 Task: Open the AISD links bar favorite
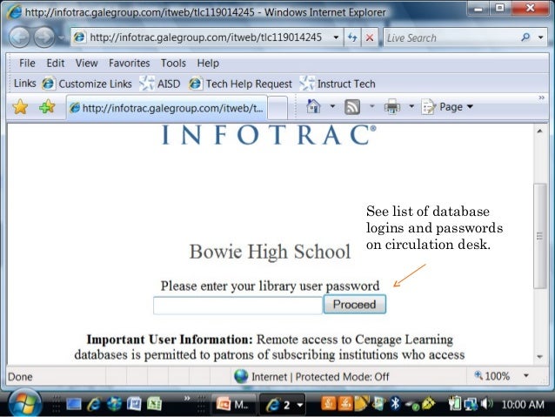[160, 84]
